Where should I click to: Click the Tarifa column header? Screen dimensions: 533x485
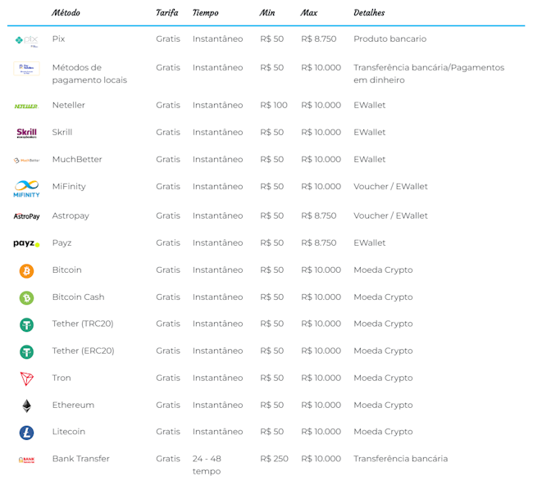pos(167,13)
